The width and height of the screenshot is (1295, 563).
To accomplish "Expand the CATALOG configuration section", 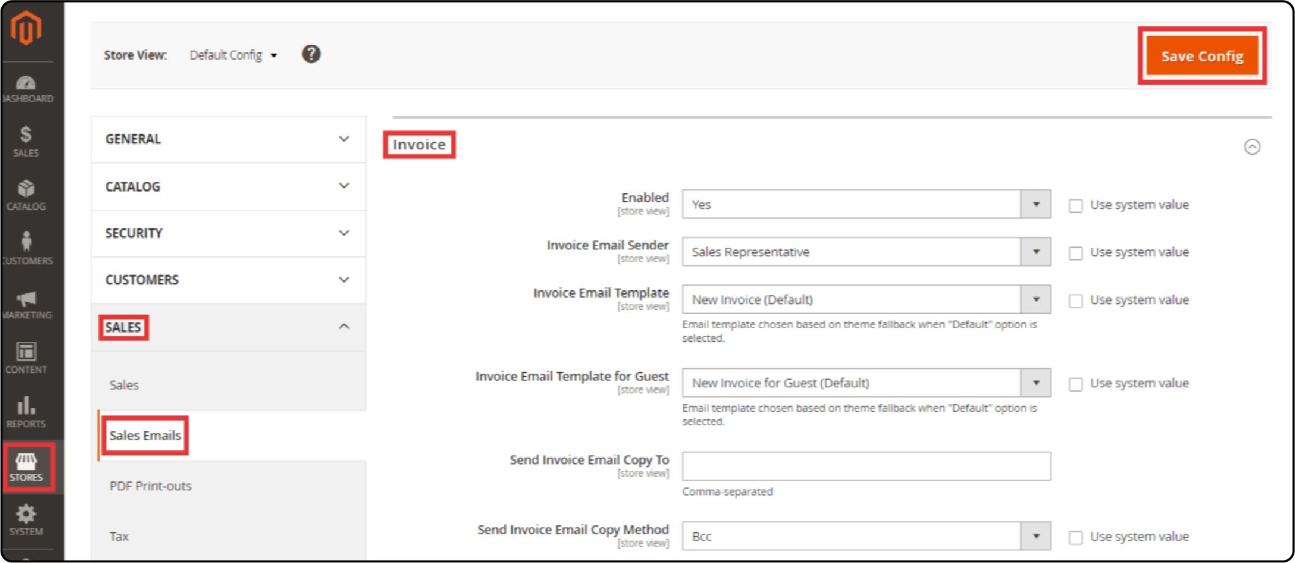I will pyautogui.click(x=228, y=186).
